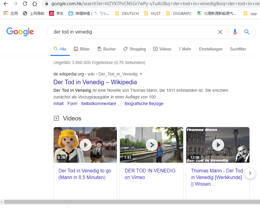Viewport: 260px width, 208px height.
Task: Click the de.wikipedia.org breadcrumb
Action: [68, 74]
